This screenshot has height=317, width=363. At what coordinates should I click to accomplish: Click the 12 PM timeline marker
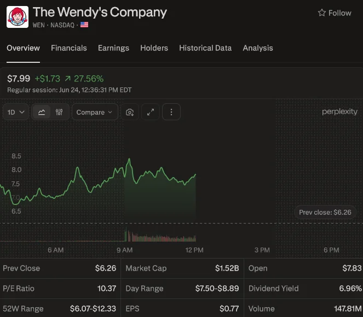194,250
